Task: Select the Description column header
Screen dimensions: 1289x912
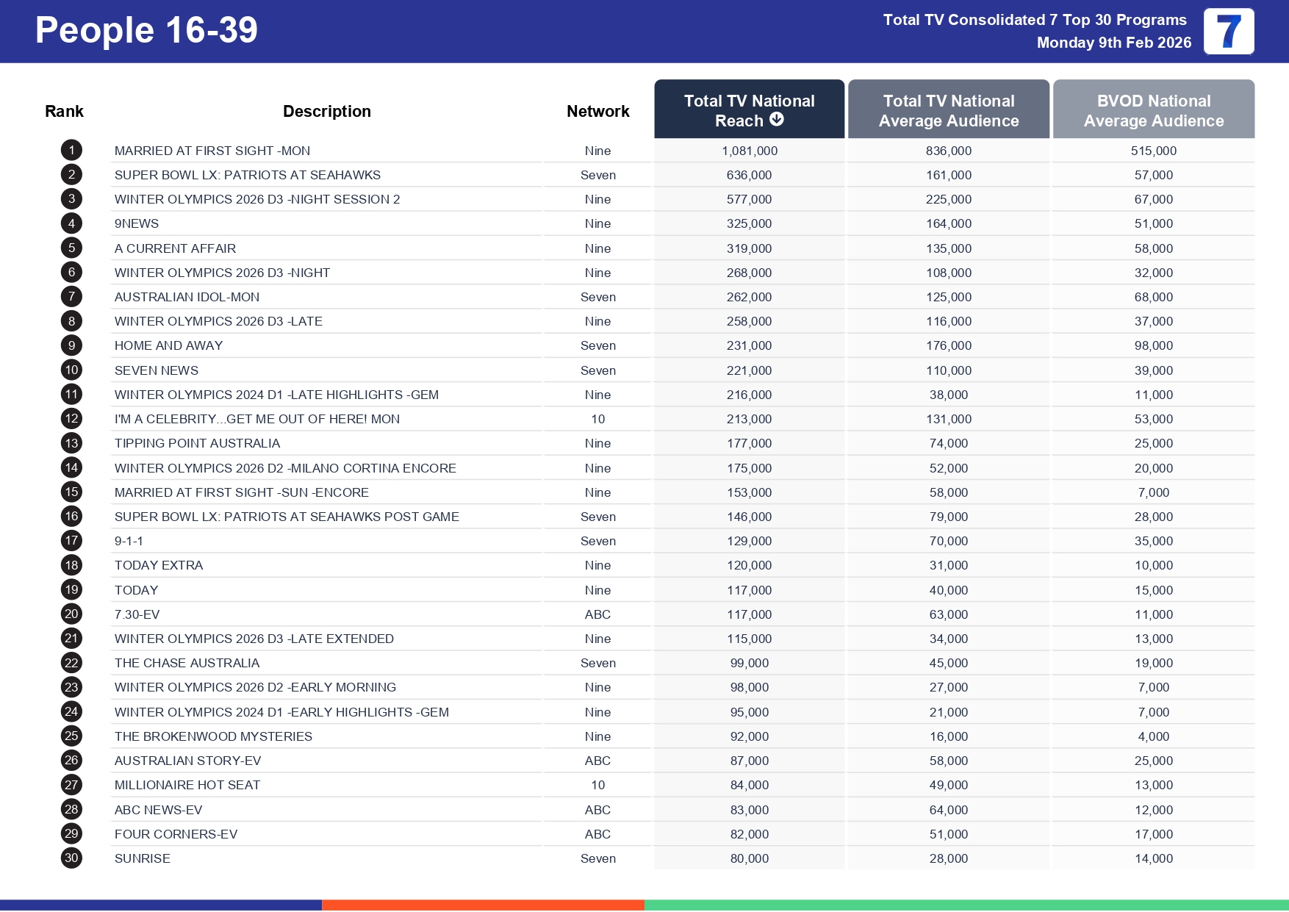Action: 326,111
